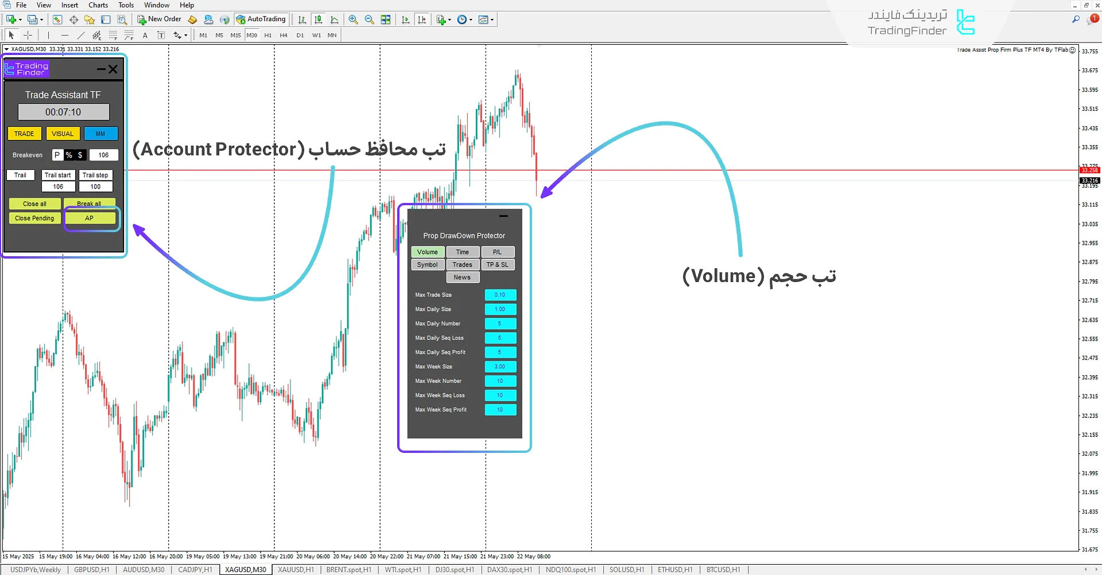Switch chart to candlesticks view
This screenshot has height=575, width=1102.
[x=318, y=19]
